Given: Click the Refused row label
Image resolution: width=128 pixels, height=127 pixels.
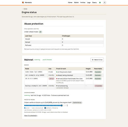Looking at the screenshot, I should click(x=28, y=45).
